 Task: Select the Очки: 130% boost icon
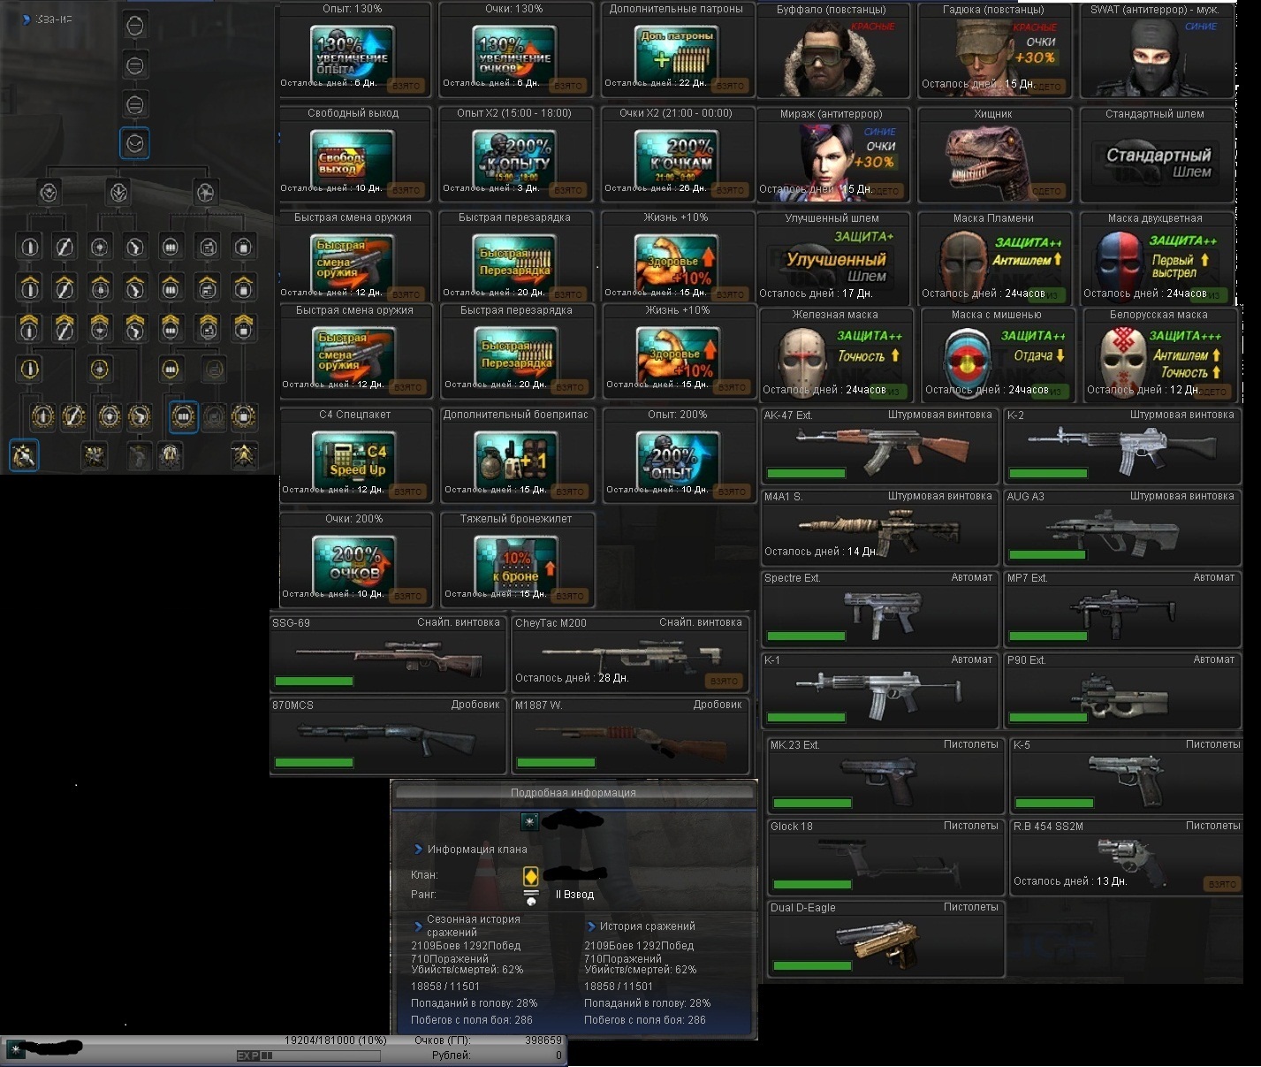pos(514,54)
